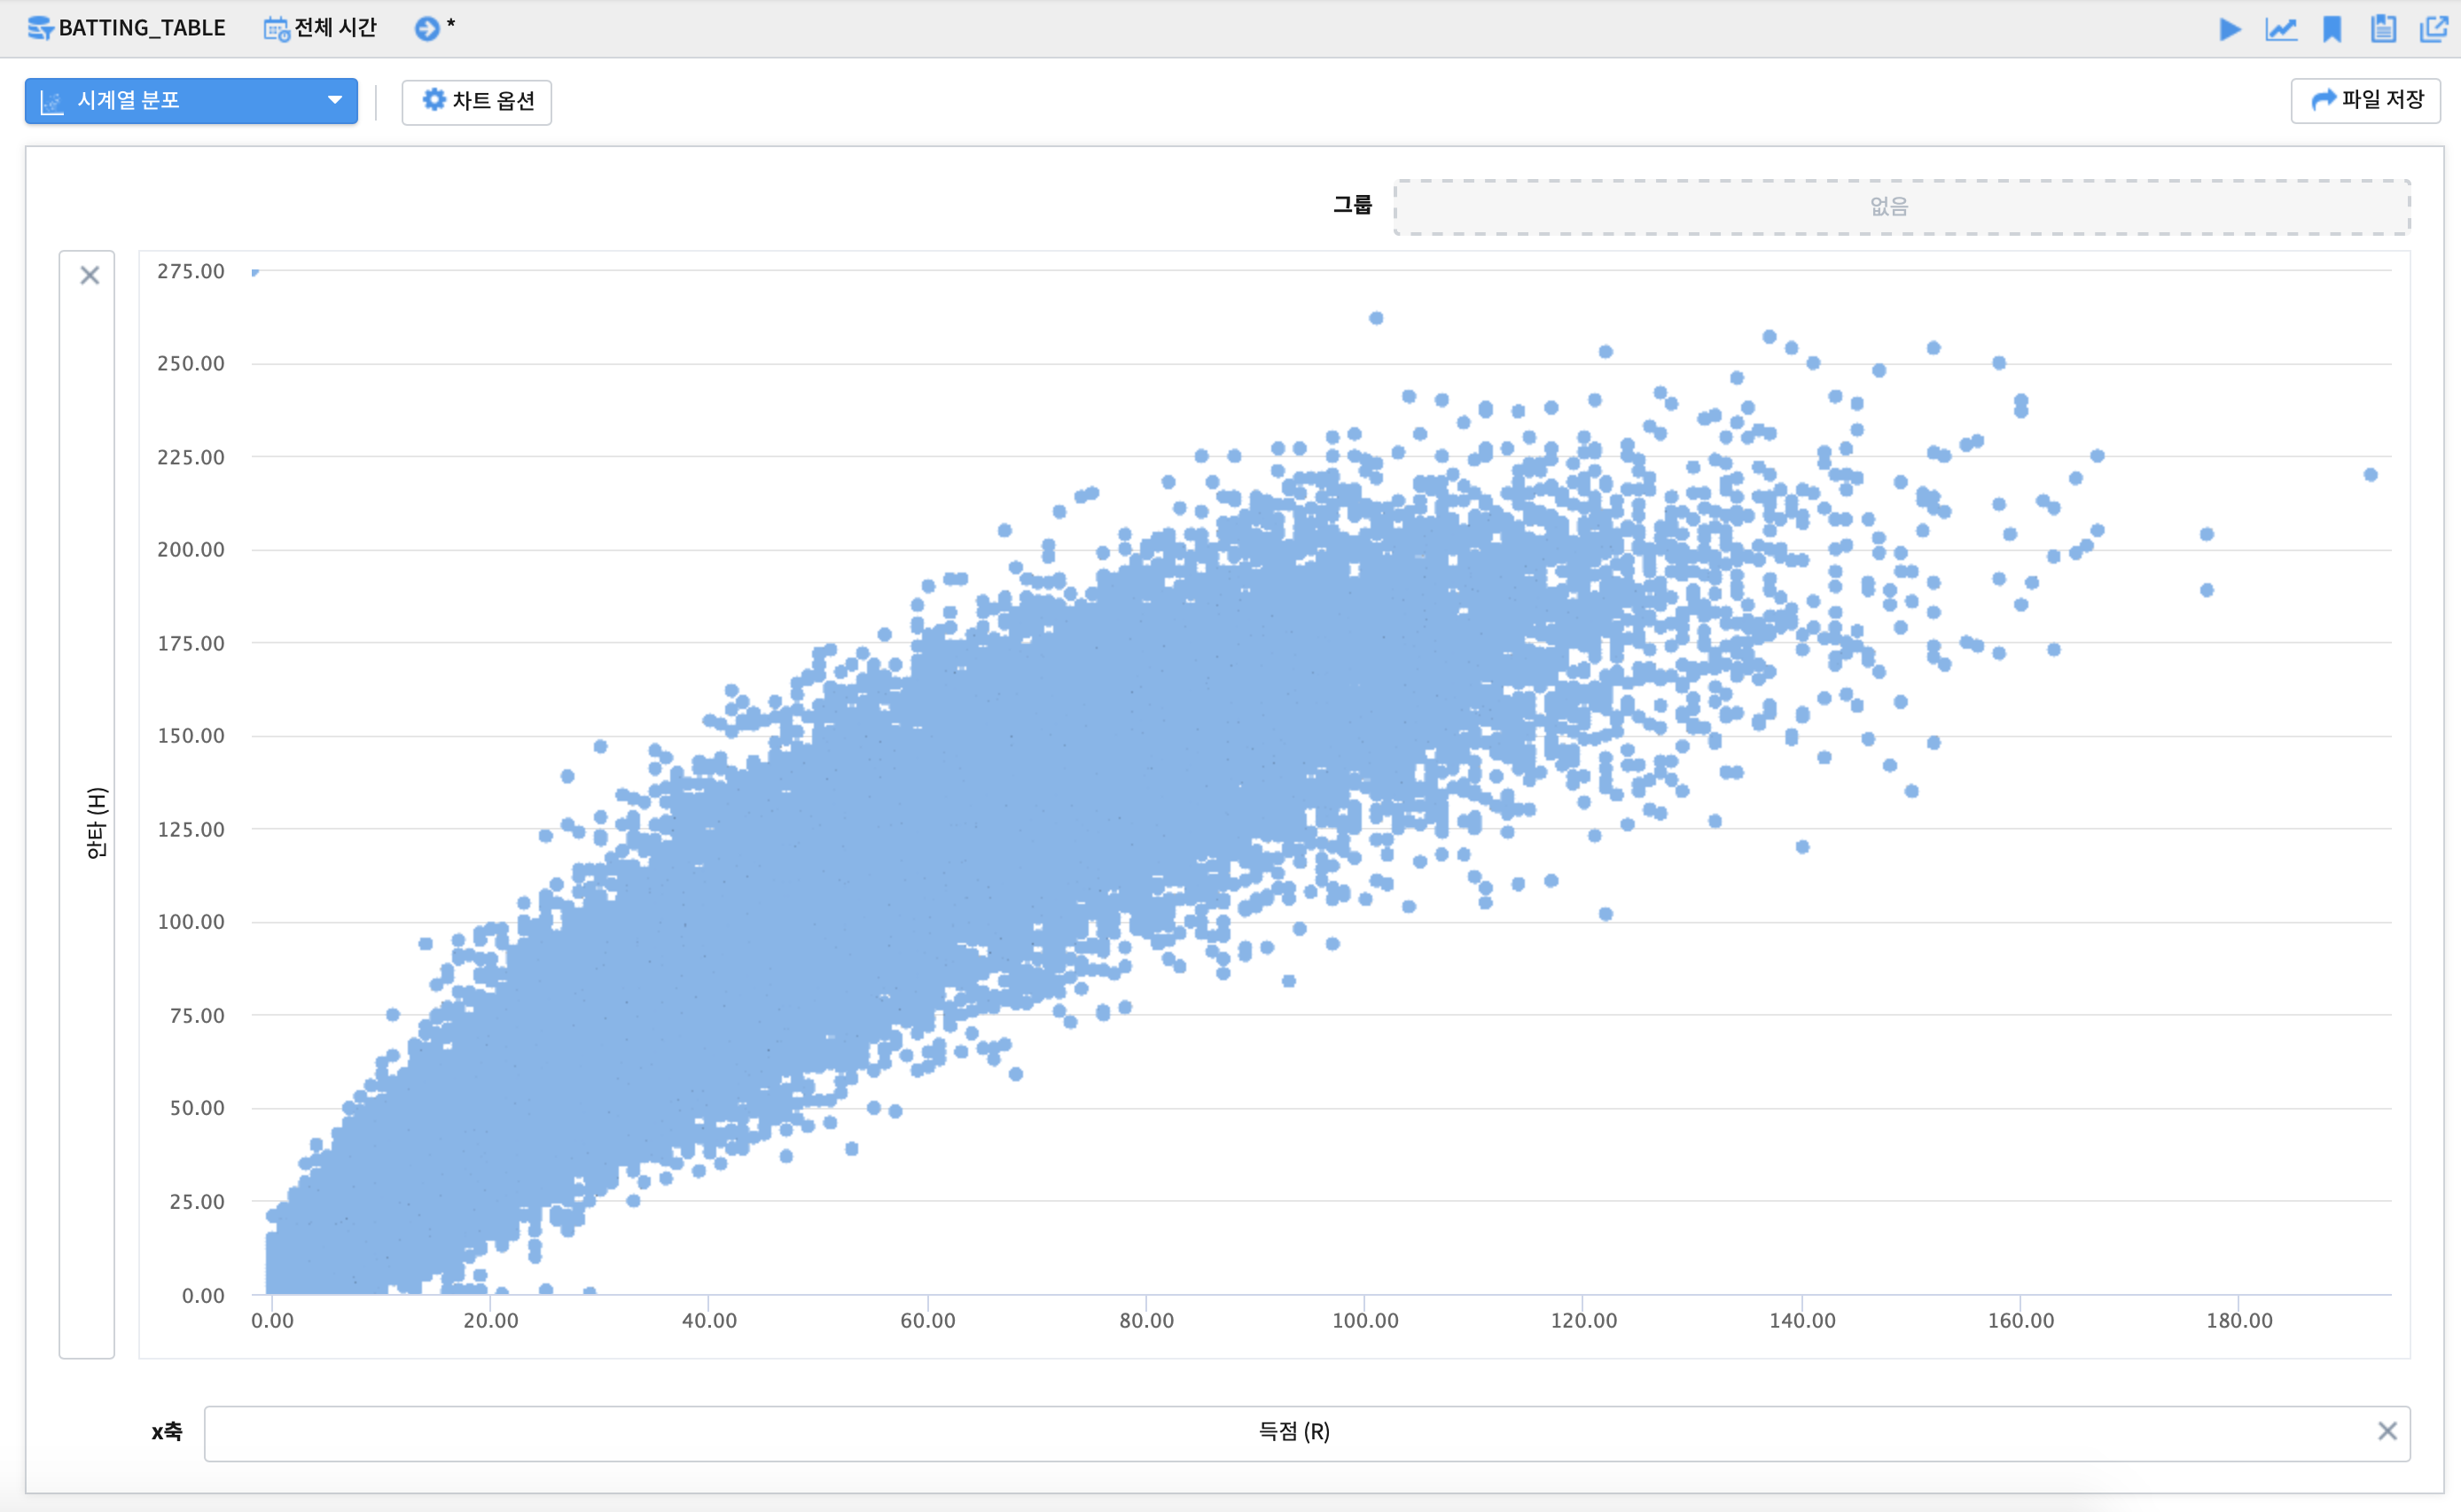Open the saved bookmarks clipboard icon

pos(2383,29)
